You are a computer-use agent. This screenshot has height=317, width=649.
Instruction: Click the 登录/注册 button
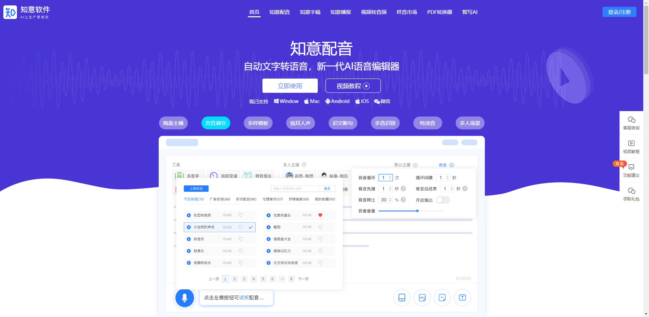pyautogui.click(x=619, y=12)
